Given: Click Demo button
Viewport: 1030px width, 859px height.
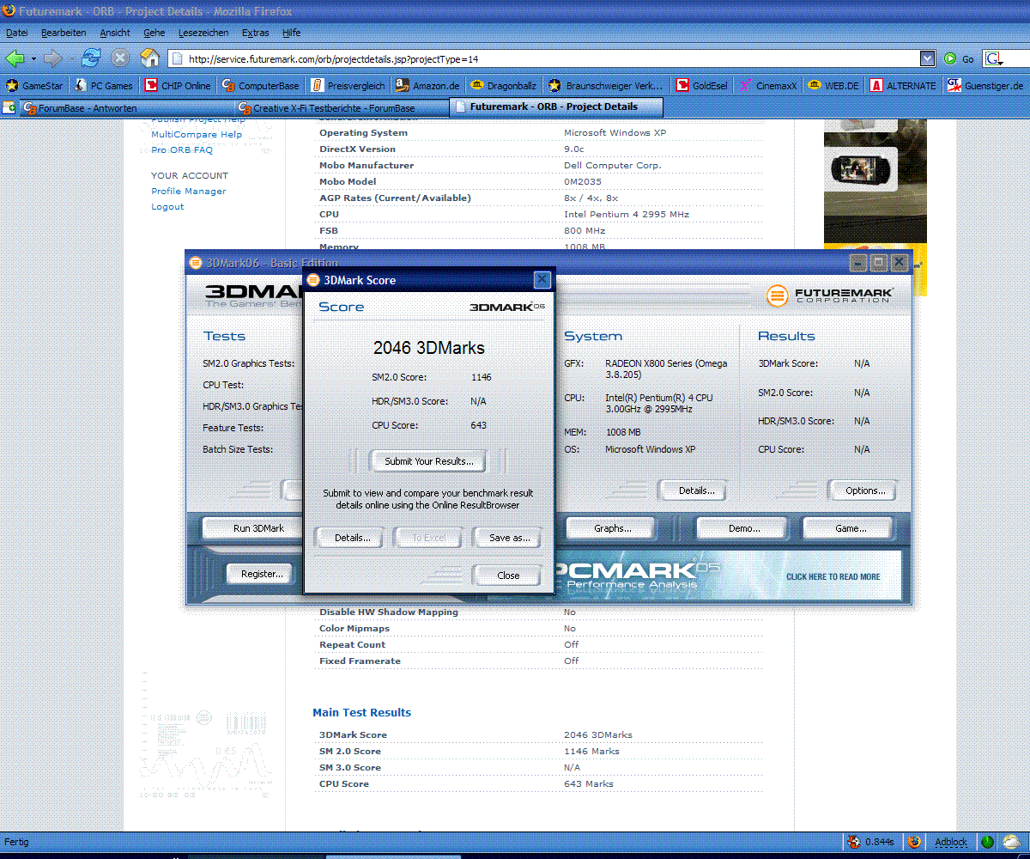Looking at the screenshot, I should 743,528.
